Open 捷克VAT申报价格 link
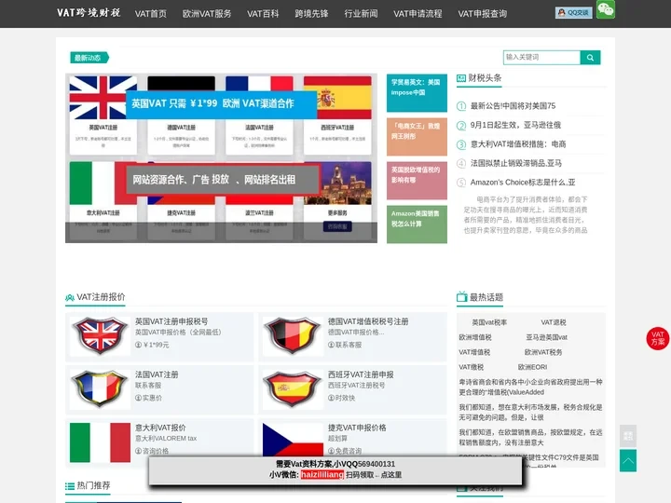 pos(357,428)
